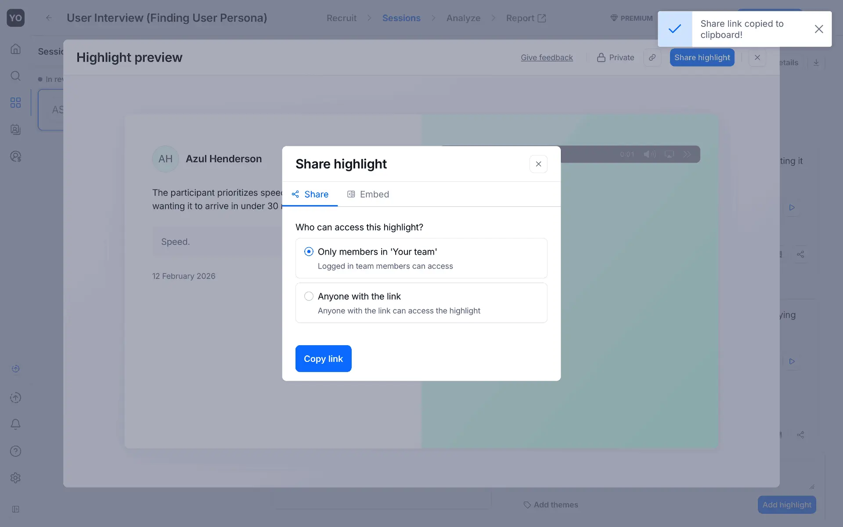The height and width of the screenshot is (527, 843).
Task: Open search from sidebar magnifier icon
Action: 15,76
